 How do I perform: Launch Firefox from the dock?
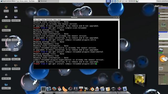point(54,89)
